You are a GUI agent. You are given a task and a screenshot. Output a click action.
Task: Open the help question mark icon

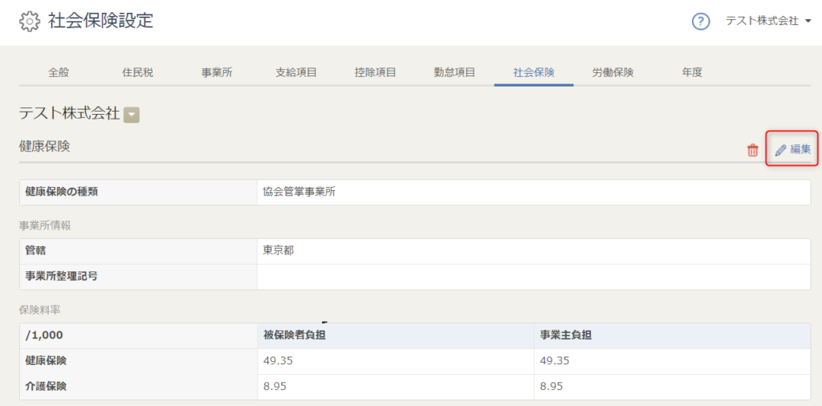pyautogui.click(x=701, y=22)
